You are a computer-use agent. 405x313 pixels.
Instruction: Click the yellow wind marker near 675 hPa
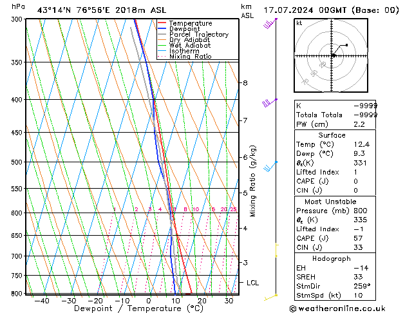pos(276,246)
